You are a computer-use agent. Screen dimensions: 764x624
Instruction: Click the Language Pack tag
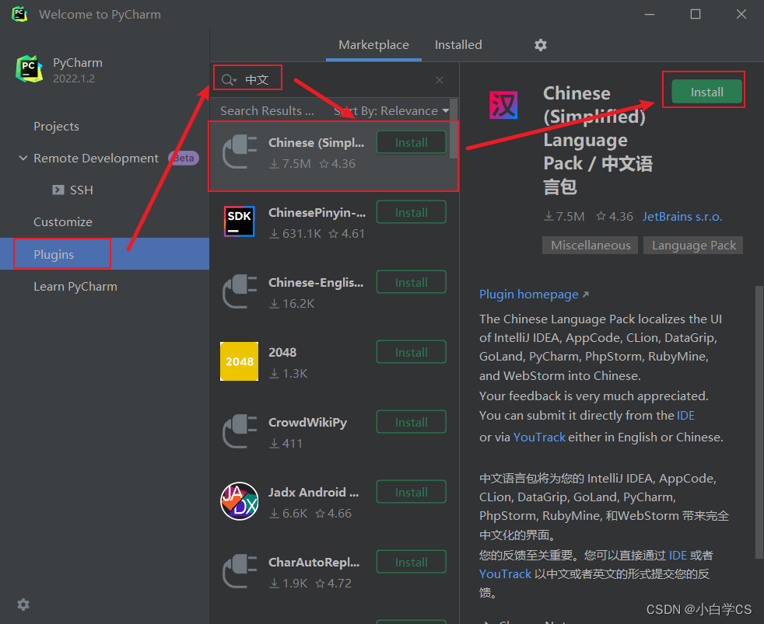pyautogui.click(x=693, y=246)
